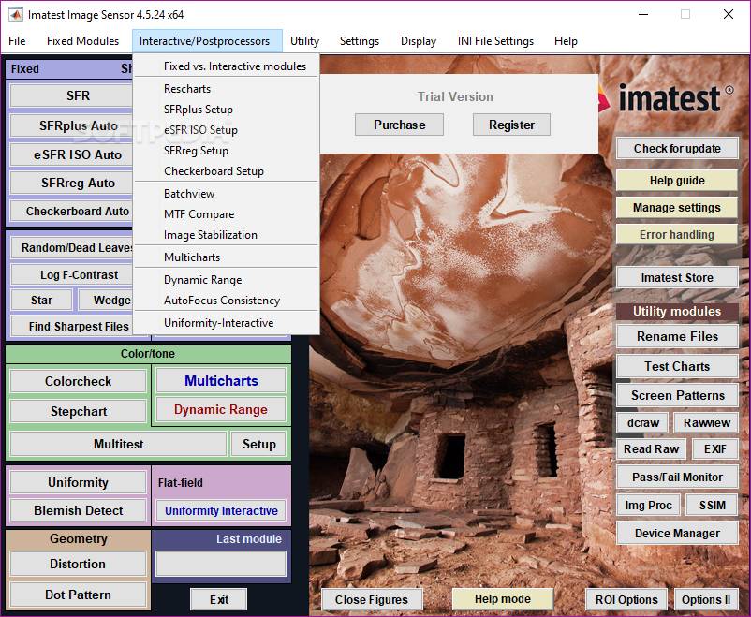Screen dimensions: 751x617
Task: Click Purchase in Trial Version panel
Action: pyautogui.click(x=400, y=125)
